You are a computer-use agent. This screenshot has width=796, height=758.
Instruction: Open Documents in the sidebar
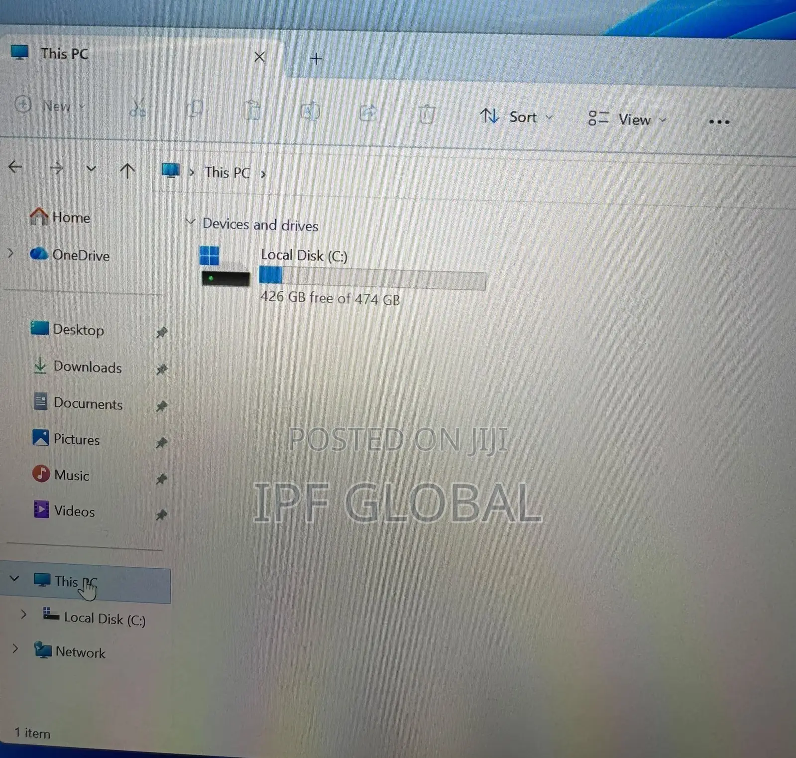[x=78, y=403]
